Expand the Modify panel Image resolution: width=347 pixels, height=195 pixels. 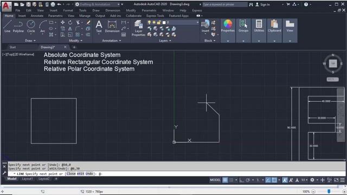pos(76,41)
